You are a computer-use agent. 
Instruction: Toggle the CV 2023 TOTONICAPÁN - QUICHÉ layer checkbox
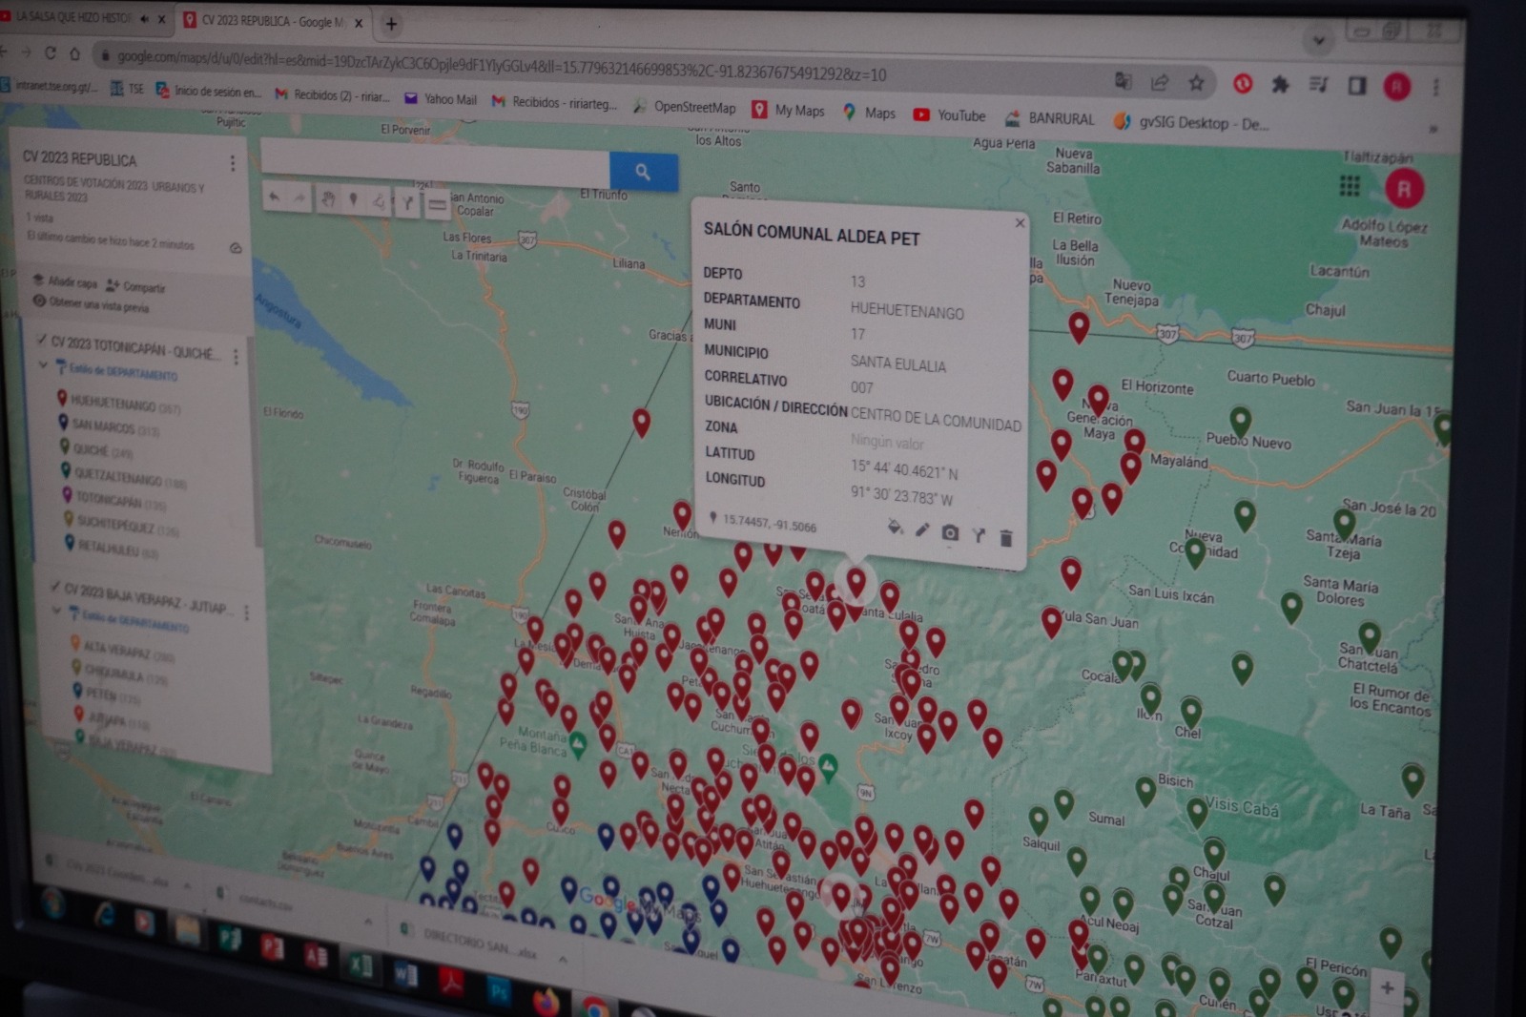pos(41,340)
